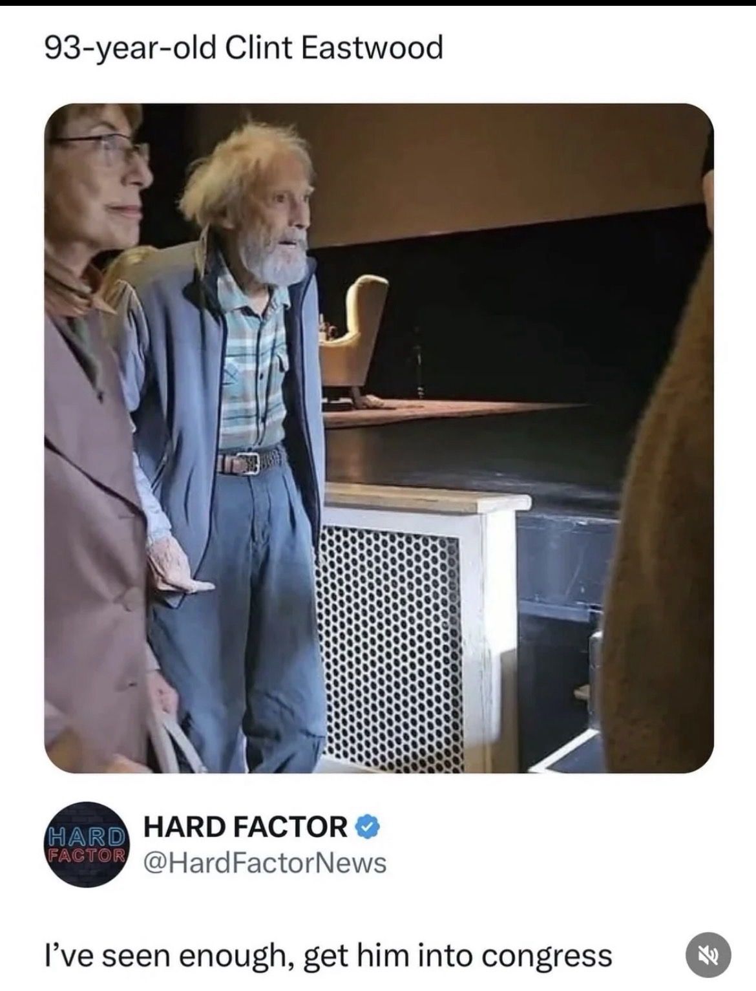Click the man's messy white hair
The image size is (756, 991).
pos(239,162)
